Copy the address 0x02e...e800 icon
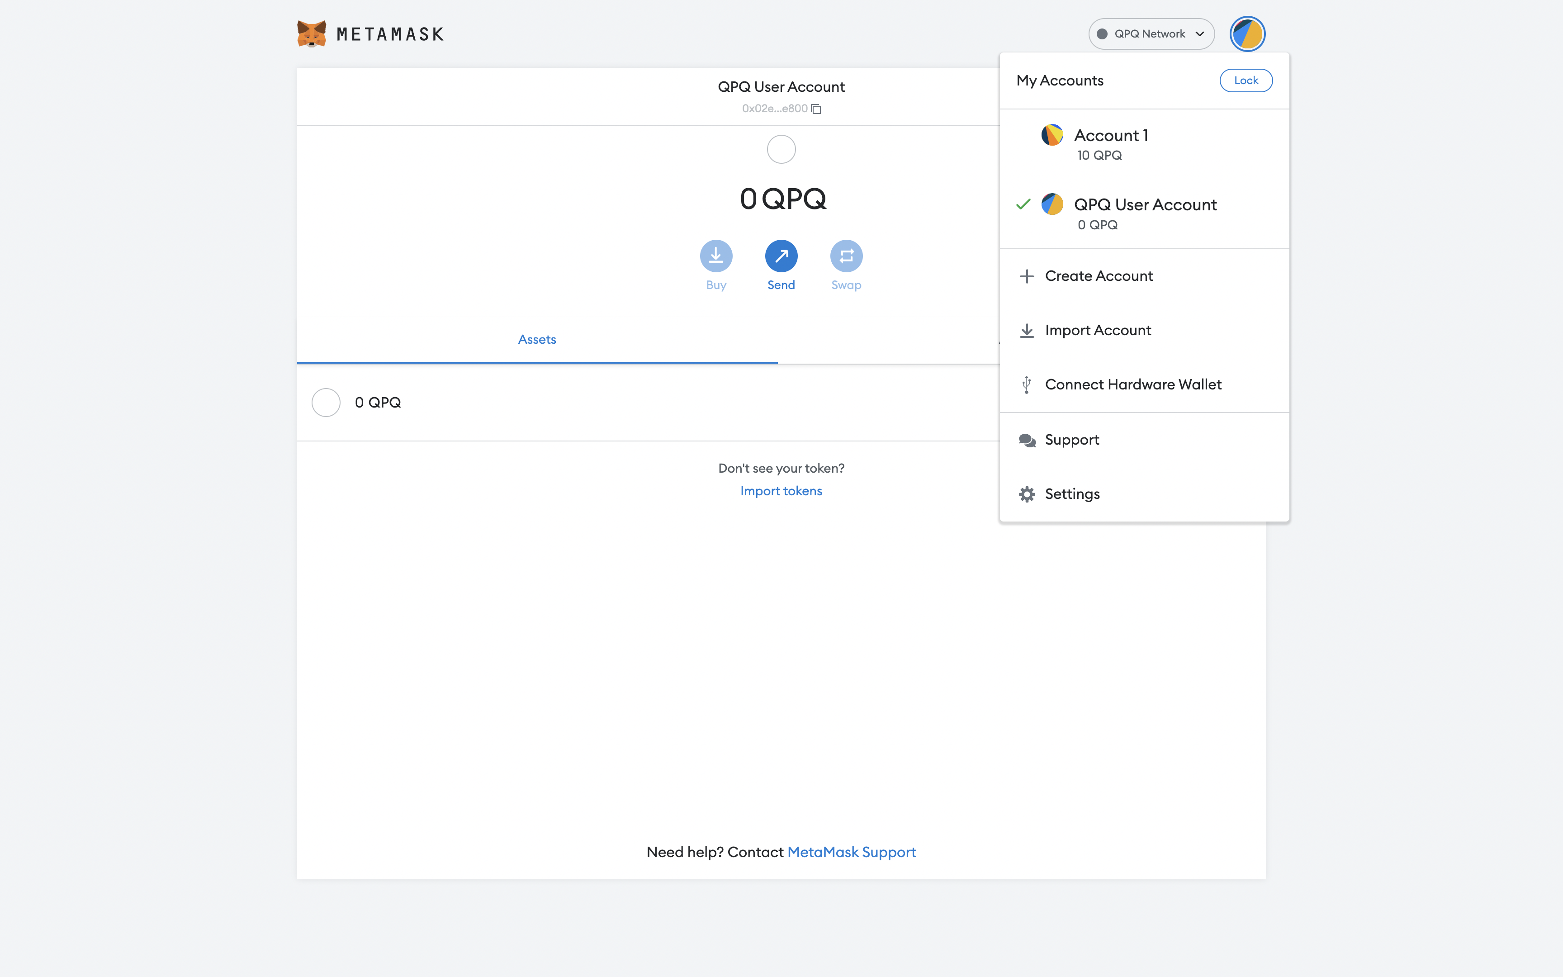Screen dimensions: 1563x977 coord(816,109)
